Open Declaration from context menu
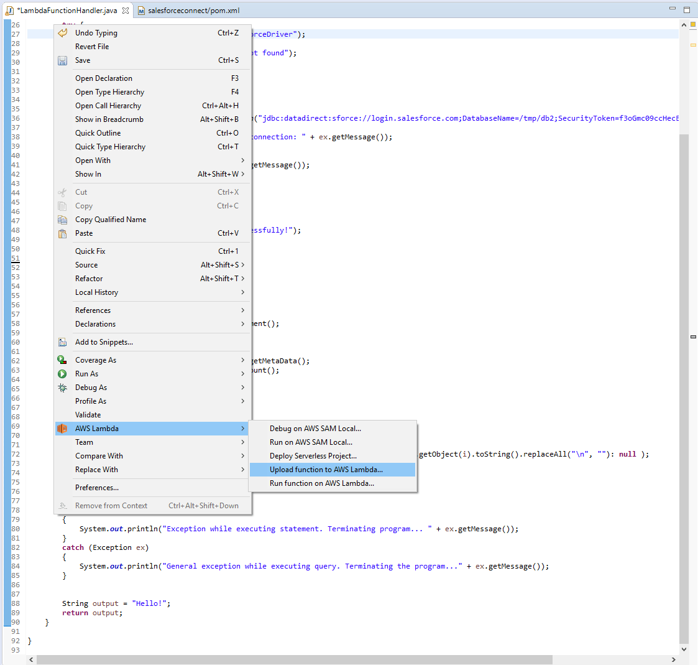 pos(153,78)
